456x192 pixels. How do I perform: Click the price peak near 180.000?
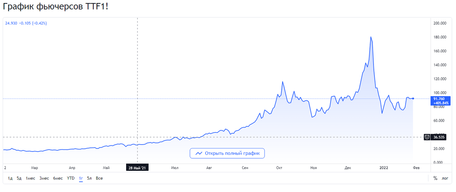click(x=370, y=37)
